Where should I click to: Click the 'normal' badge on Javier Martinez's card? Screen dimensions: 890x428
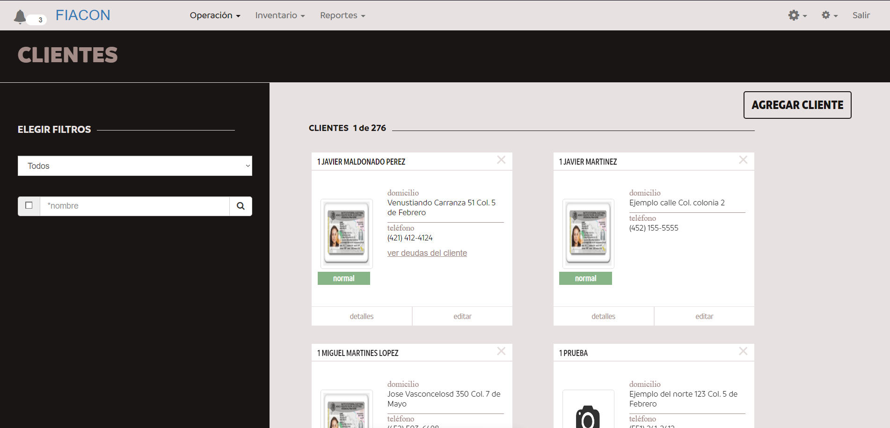pyautogui.click(x=585, y=278)
